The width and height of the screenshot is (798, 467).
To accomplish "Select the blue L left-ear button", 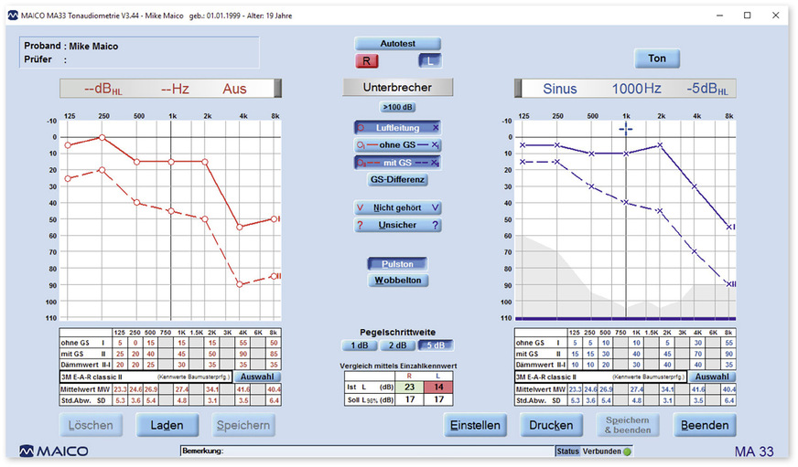I will (x=430, y=61).
